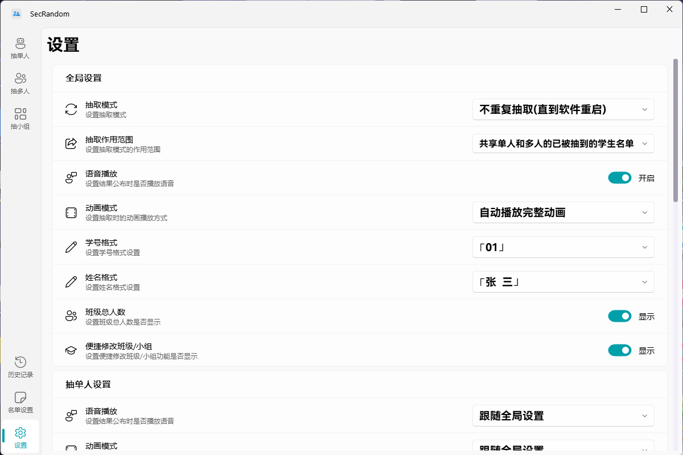Click the 设置 page title
This screenshot has width=683, height=455.
coord(63,45)
